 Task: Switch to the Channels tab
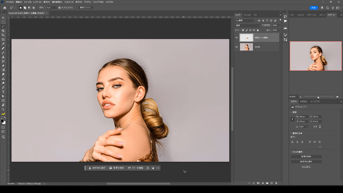(x=247, y=15)
